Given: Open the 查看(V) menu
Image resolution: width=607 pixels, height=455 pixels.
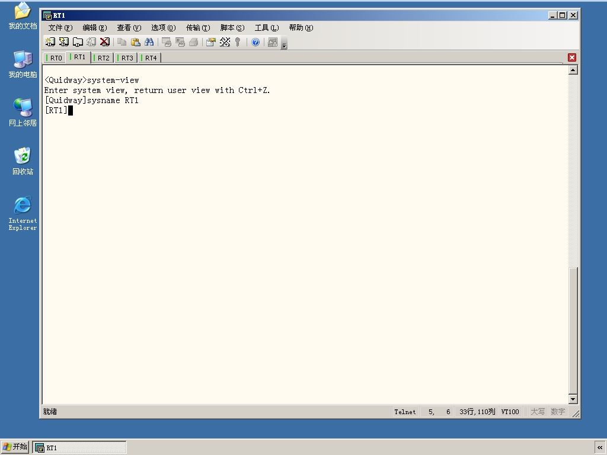Looking at the screenshot, I should (x=129, y=27).
